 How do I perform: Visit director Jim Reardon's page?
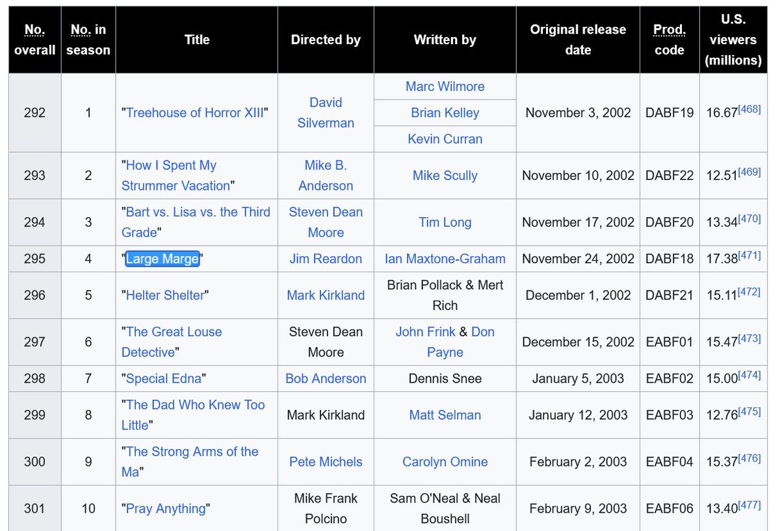pos(326,259)
